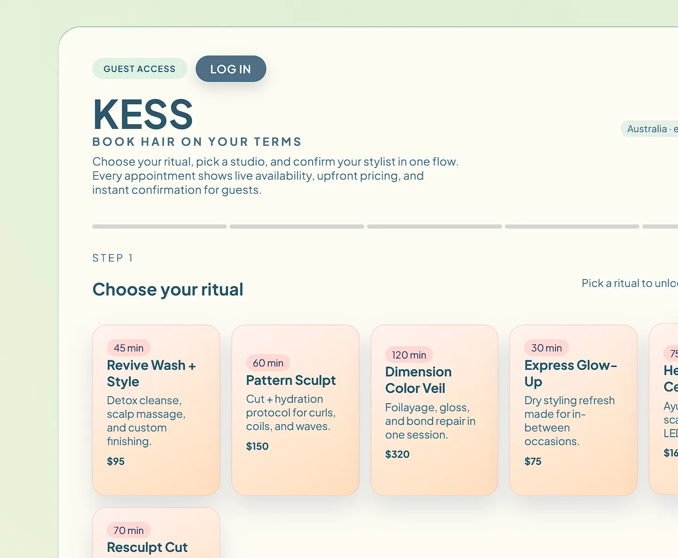This screenshot has width=678, height=558.
Task: Click the KESS logo heading
Action: [142, 113]
